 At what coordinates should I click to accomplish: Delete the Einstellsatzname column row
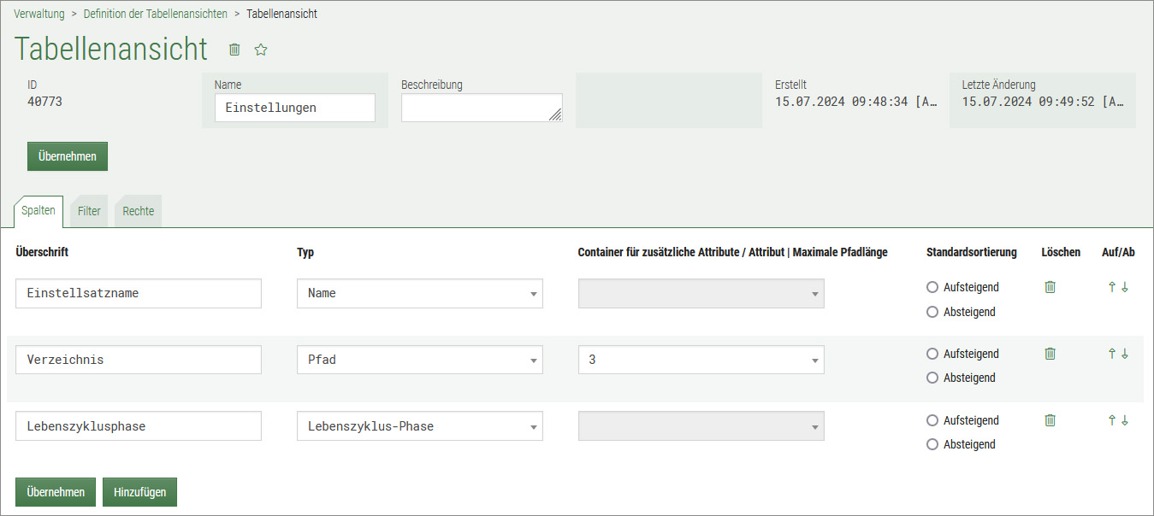[1050, 287]
